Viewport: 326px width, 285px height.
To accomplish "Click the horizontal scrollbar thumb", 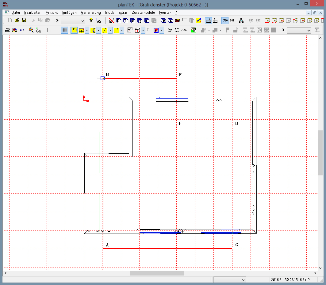I will tap(157, 273).
